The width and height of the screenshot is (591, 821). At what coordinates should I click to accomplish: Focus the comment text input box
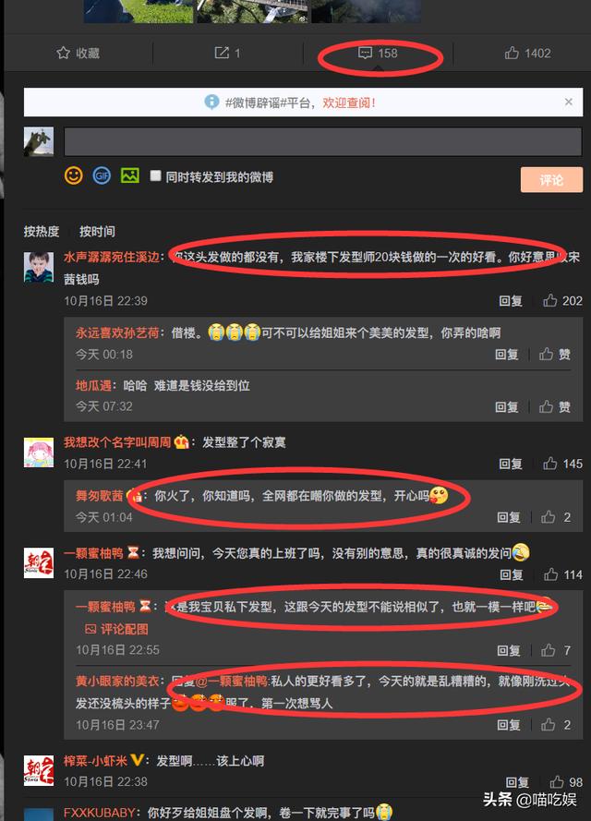(323, 141)
